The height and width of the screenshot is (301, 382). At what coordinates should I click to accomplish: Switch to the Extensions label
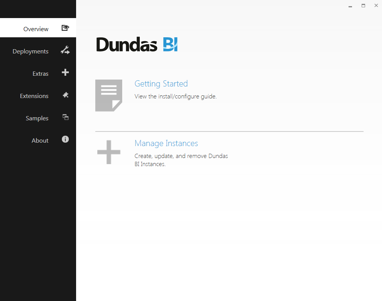coord(34,96)
